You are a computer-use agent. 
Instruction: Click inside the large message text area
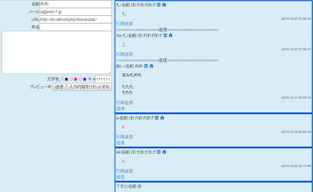tap(57, 52)
